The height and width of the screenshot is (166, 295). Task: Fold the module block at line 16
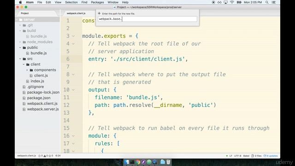(73, 136)
